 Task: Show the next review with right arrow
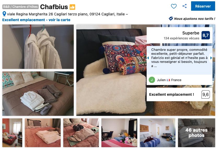[x=211, y=58]
